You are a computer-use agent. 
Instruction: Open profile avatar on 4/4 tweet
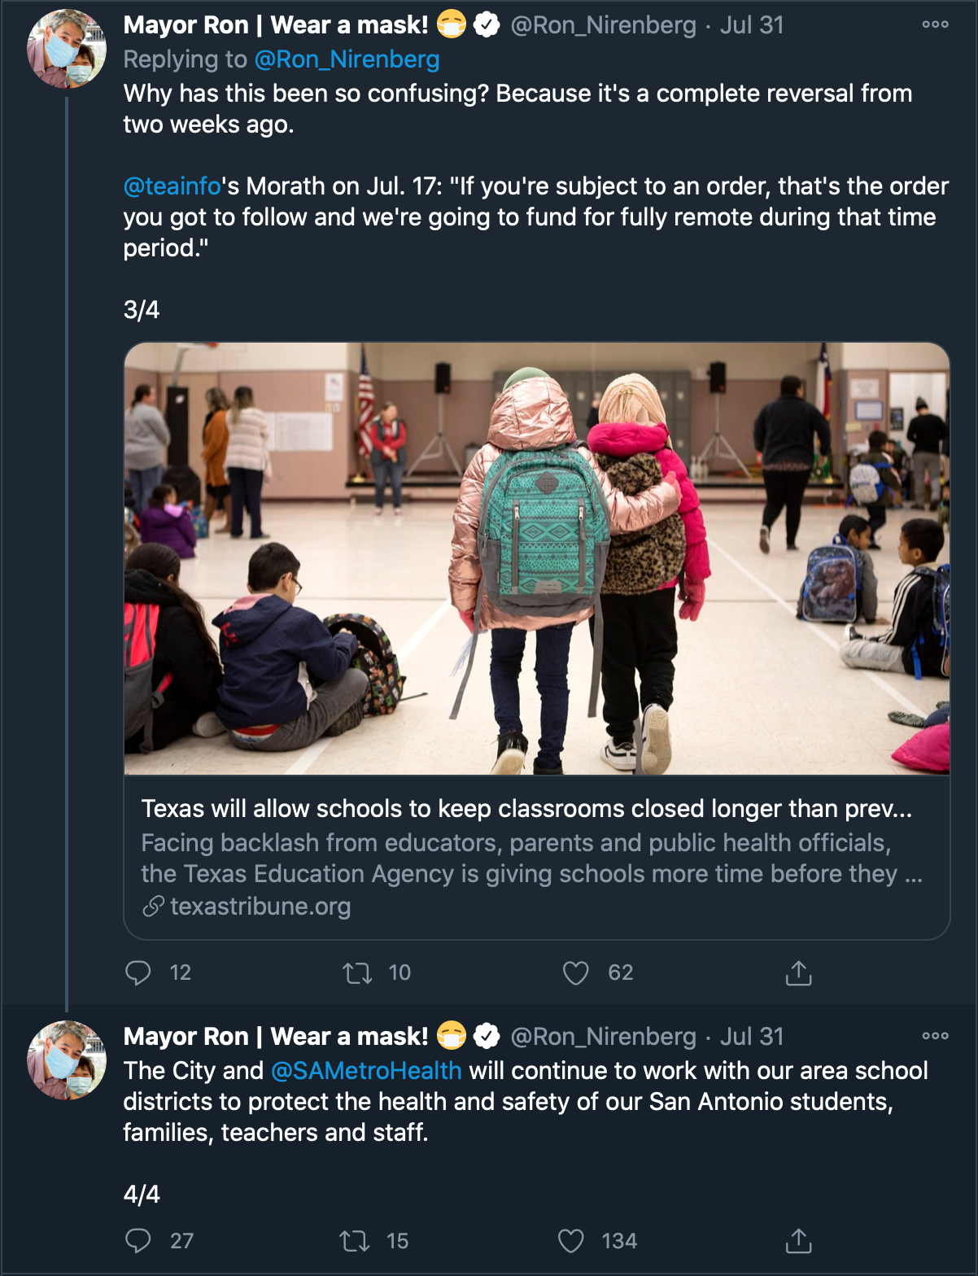point(67,1060)
